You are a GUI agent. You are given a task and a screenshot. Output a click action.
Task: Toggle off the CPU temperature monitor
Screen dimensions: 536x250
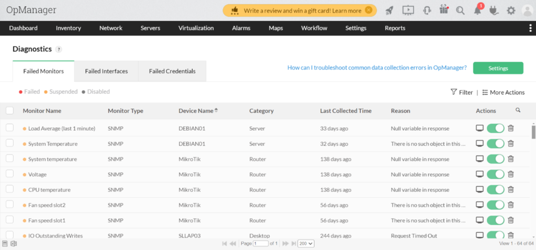pyautogui.click(x=495, y=189)
